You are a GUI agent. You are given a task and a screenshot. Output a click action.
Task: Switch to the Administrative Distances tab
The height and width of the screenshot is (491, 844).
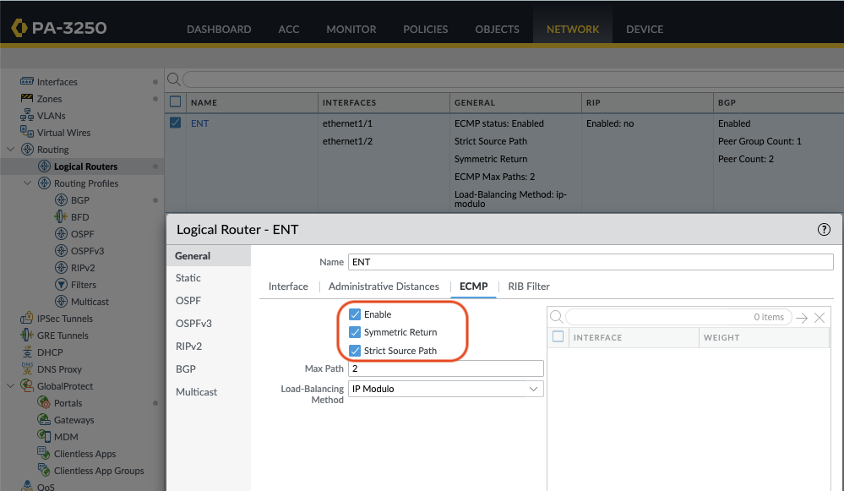pyautogui.click(x=384, y=286)
